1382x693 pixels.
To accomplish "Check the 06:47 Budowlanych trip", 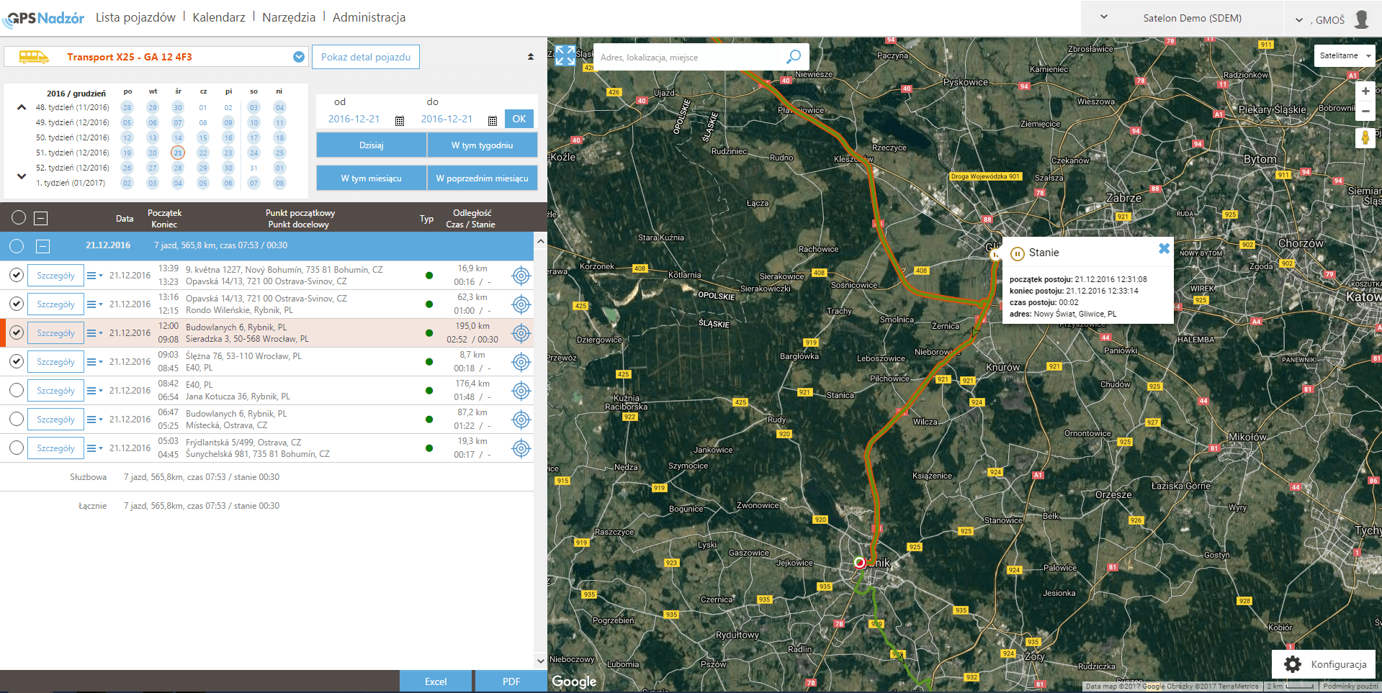I will 17,419.
